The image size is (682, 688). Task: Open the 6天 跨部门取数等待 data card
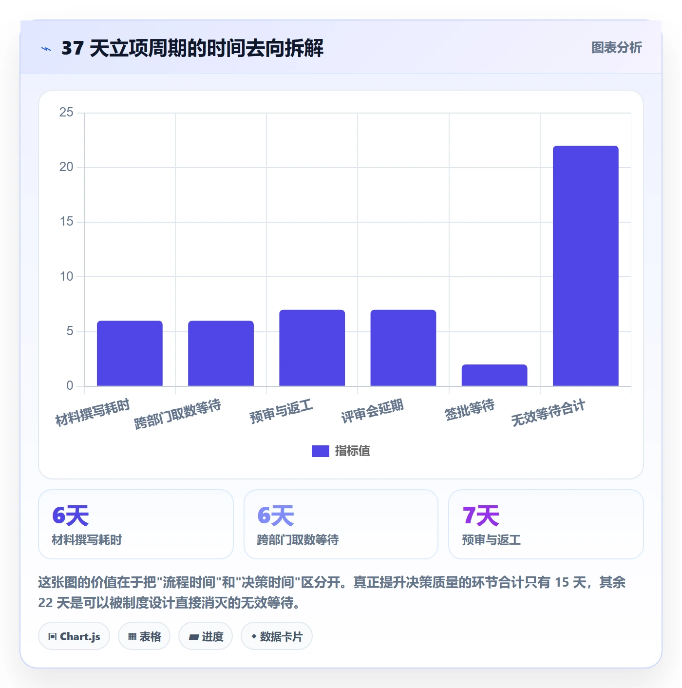click(341, 524)
